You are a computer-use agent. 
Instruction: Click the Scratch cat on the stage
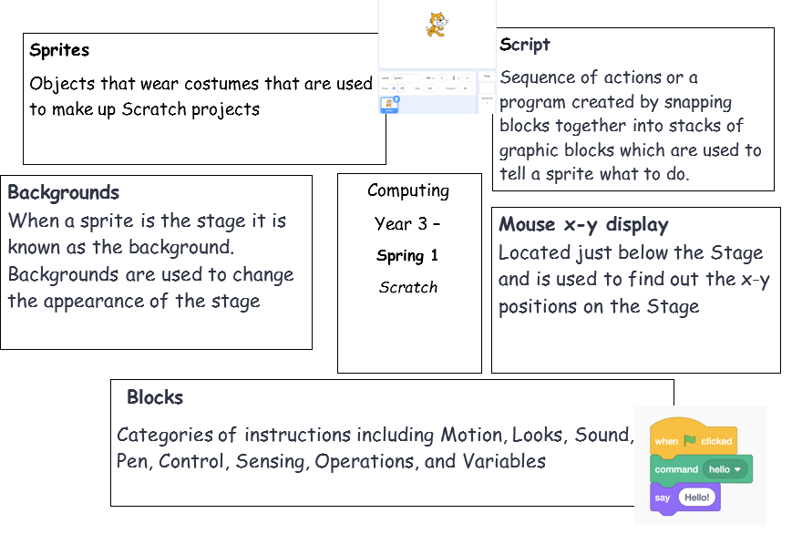tap(437, 24)
